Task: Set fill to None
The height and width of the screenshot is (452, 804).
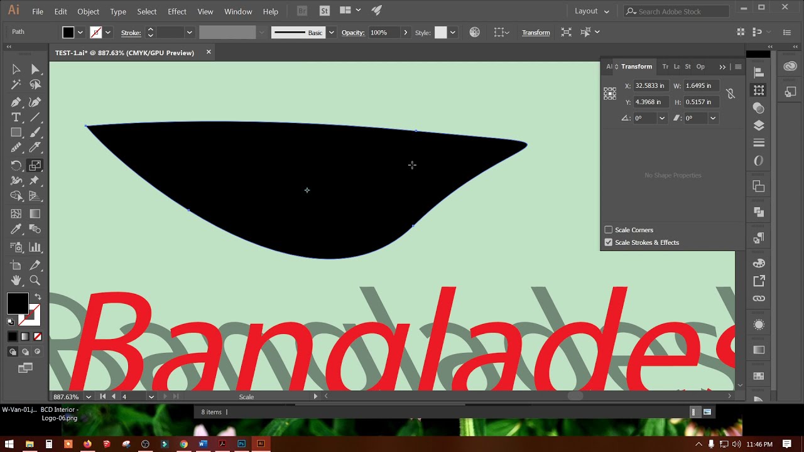Action: point(37,336)
